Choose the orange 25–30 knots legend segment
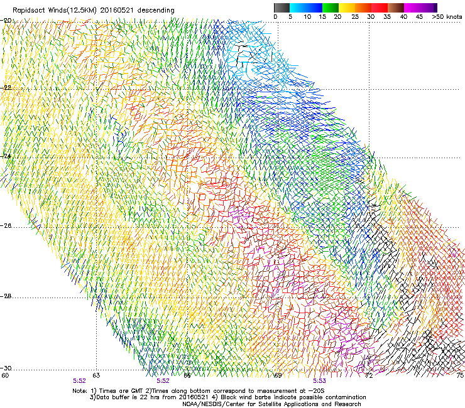Screen dimensions: 465x408 [363, 8]
